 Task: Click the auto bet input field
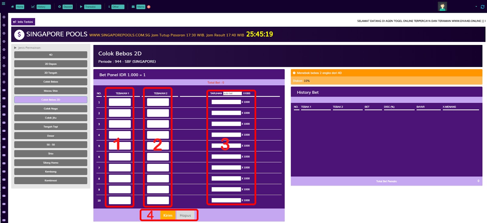point(233,93)
